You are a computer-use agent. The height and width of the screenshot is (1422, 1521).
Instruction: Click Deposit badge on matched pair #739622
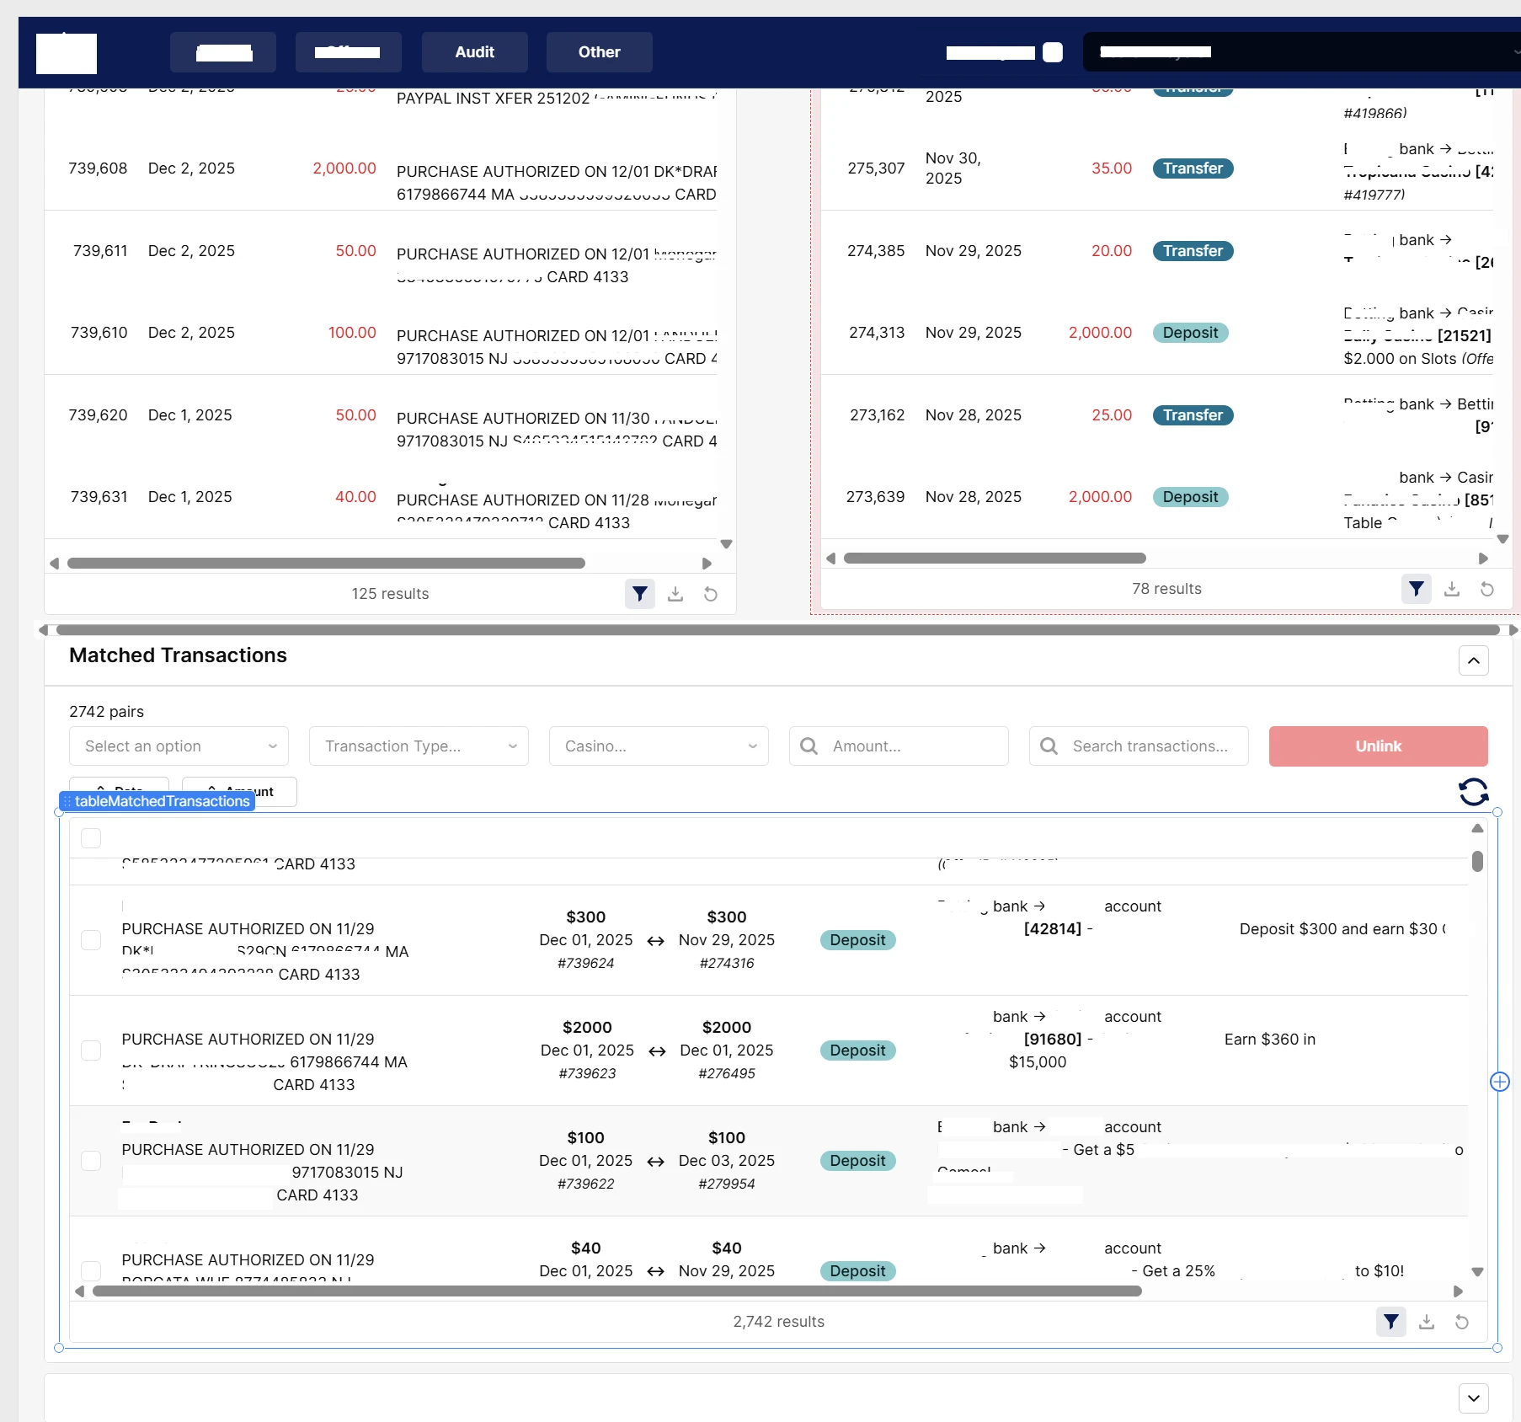coord(858,1161)
